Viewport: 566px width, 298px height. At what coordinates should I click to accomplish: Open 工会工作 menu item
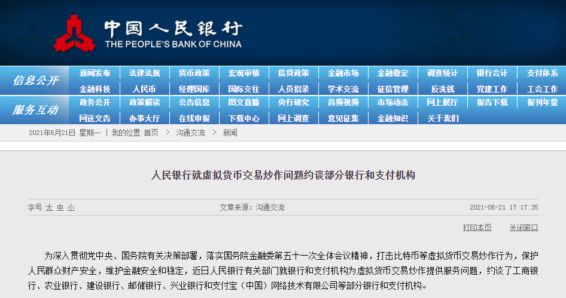tap(542, 89)
